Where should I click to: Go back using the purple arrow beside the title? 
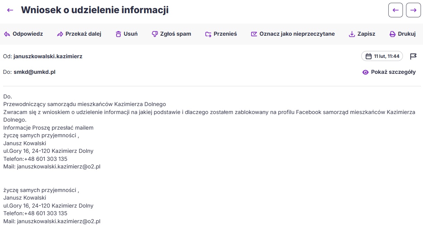click(10, 10)
